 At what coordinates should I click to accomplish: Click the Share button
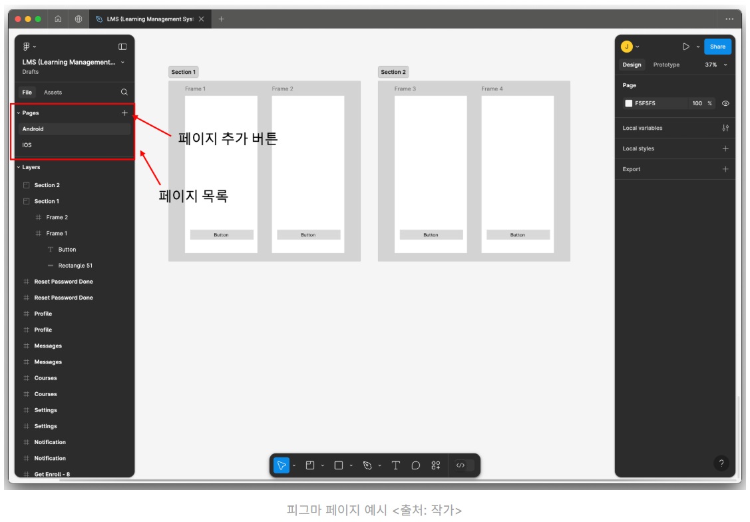tap(717, 47)
